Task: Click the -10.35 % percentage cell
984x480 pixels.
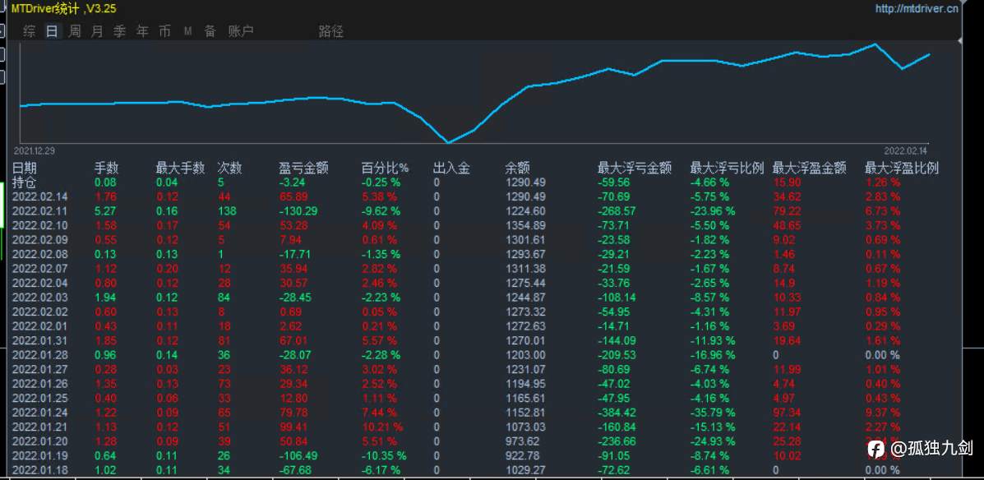Action: pos(385,456)
